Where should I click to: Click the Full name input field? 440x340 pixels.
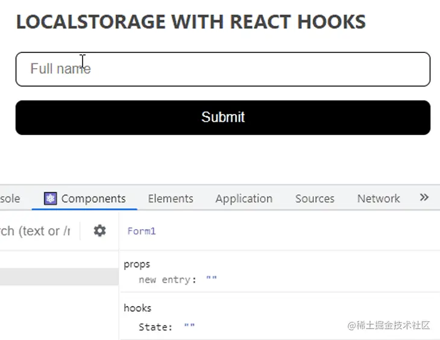(x=223, y=69)
